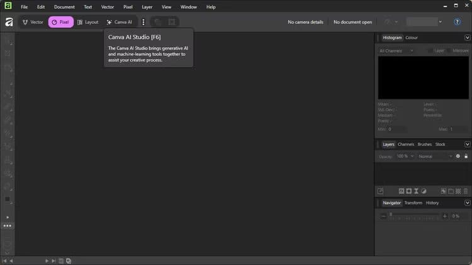Expand the Layers panel options menu

point(467,144)
